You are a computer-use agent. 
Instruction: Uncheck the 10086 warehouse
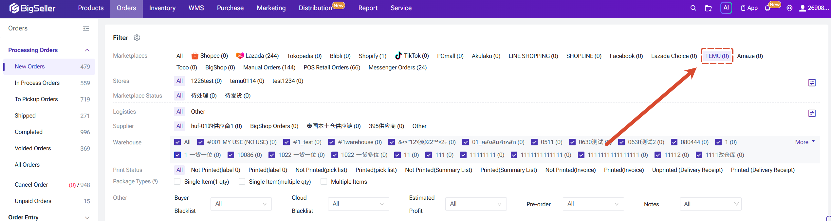[231, 155]
